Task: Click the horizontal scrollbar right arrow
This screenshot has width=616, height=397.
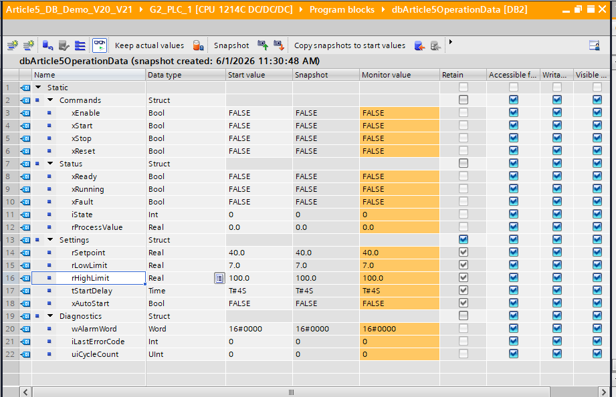Action: (604, 392)
